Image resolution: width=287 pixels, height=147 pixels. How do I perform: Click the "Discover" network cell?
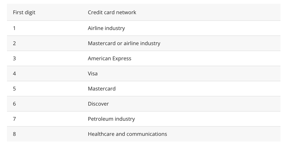coord(98,104)
